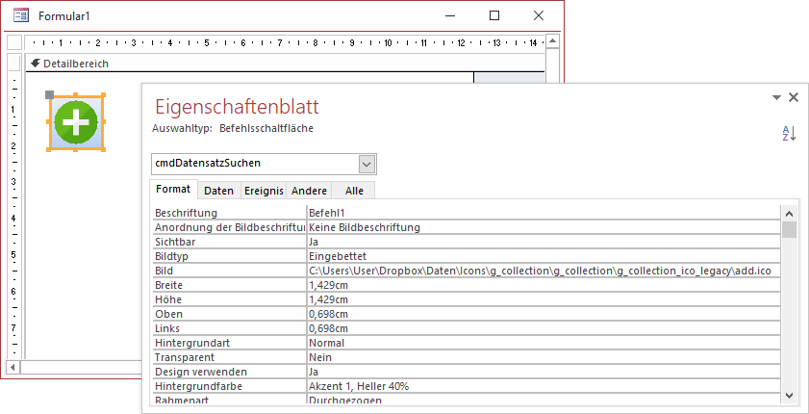Image resolution: width=809 pixels, height=414 pixels.
Task: Click the Links value 0,698cm
Action: 544,328
